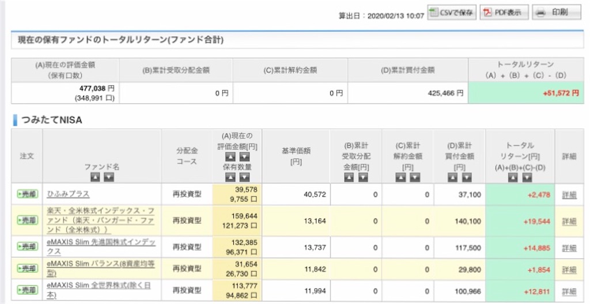590x304 pixels.
Task: Click 売却 for eMAXIS Slim 先進国株式
Action: coord(27,246)
